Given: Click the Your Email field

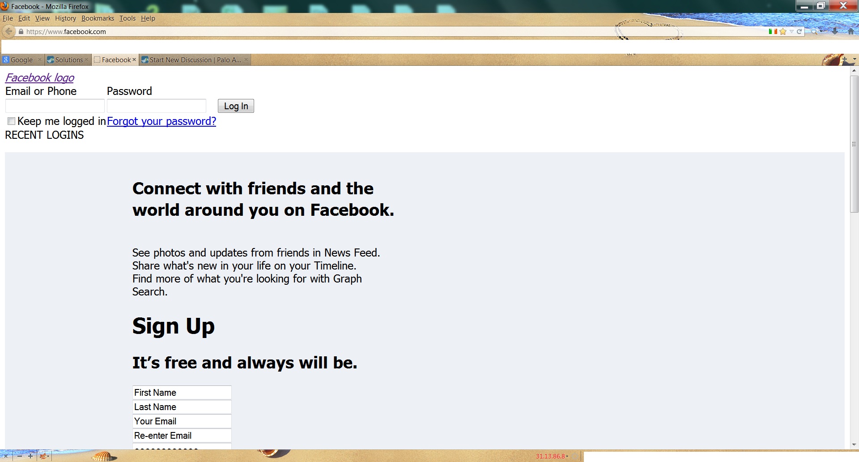Looking at the screenshot, I should [182, 421].
